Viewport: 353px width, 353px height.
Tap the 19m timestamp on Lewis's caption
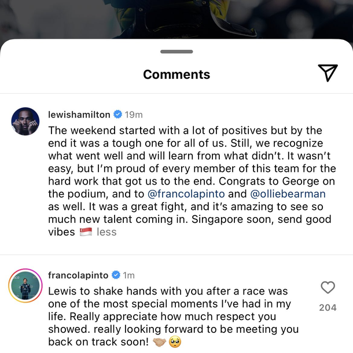134,115
